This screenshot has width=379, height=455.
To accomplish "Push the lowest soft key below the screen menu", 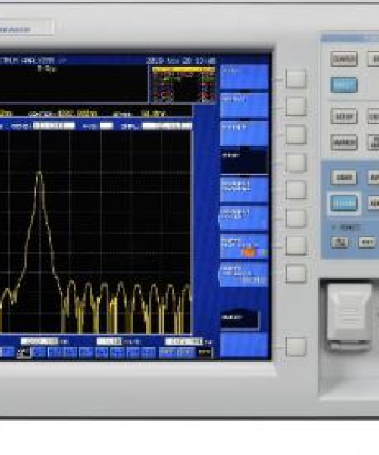I will coord(296,347).
